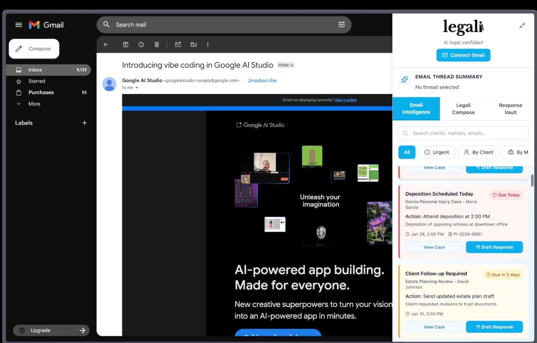537x343 pixels.
Task: Toggle the Urgent filter chip
Action: point(436,152)
